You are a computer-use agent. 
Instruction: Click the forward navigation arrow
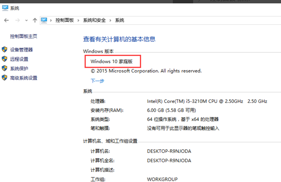click(16, 20)
